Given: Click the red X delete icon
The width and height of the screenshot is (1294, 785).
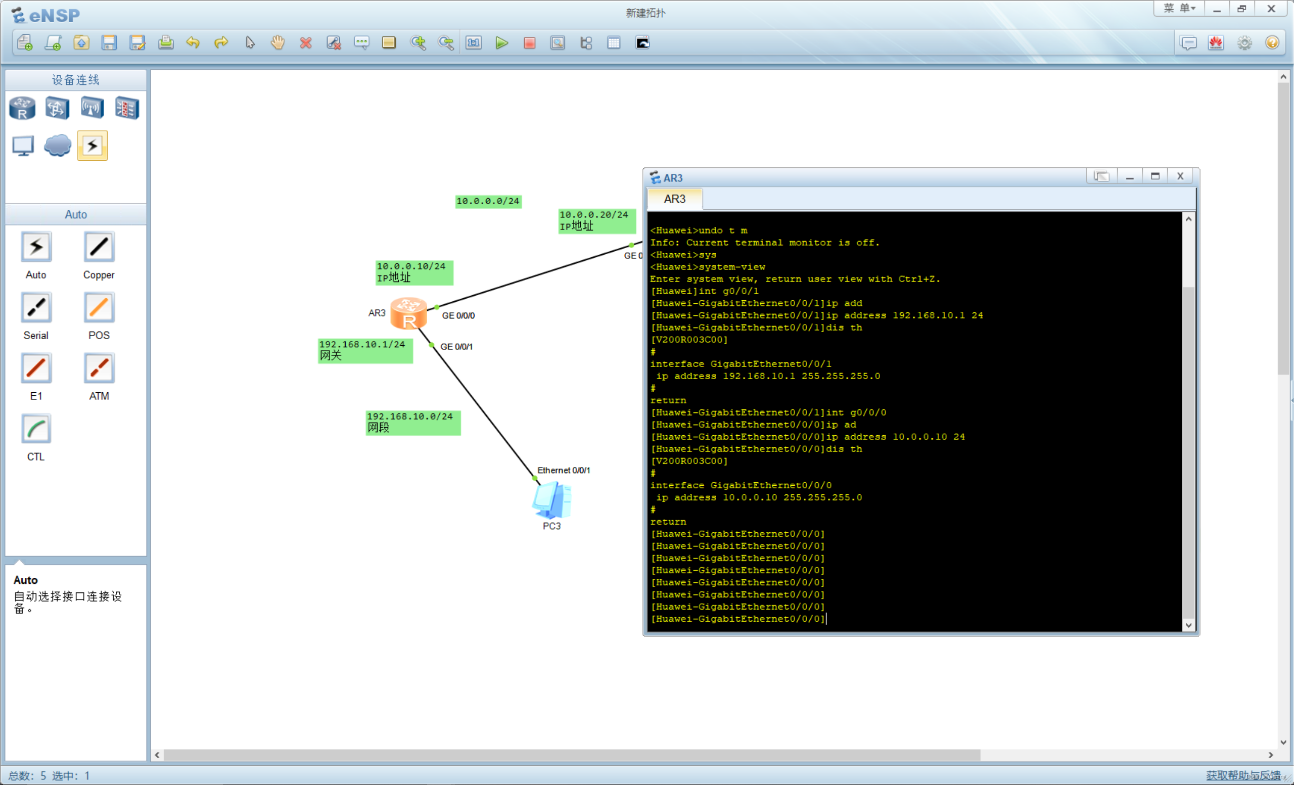Looking at the screenshot, I should (x=306, y=42).
